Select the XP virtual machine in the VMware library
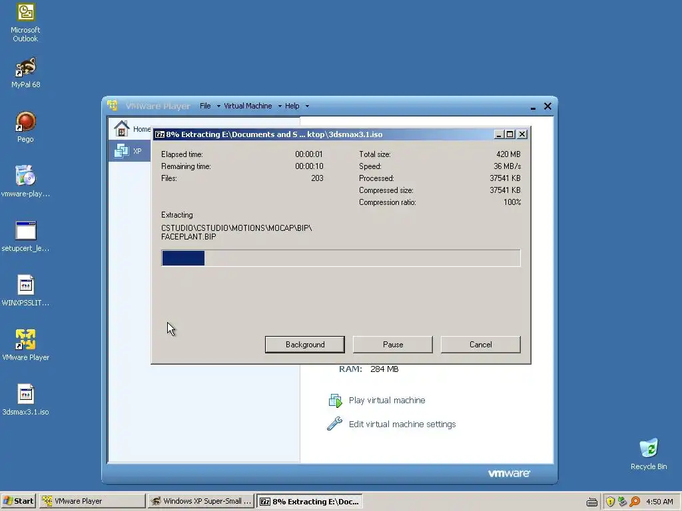This screenshot has width=682, height=511. pyautogui.click(x=129, y=151)
